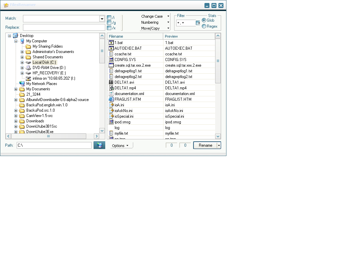Expand the Local Disk (C:) tree node

point(22,62)
